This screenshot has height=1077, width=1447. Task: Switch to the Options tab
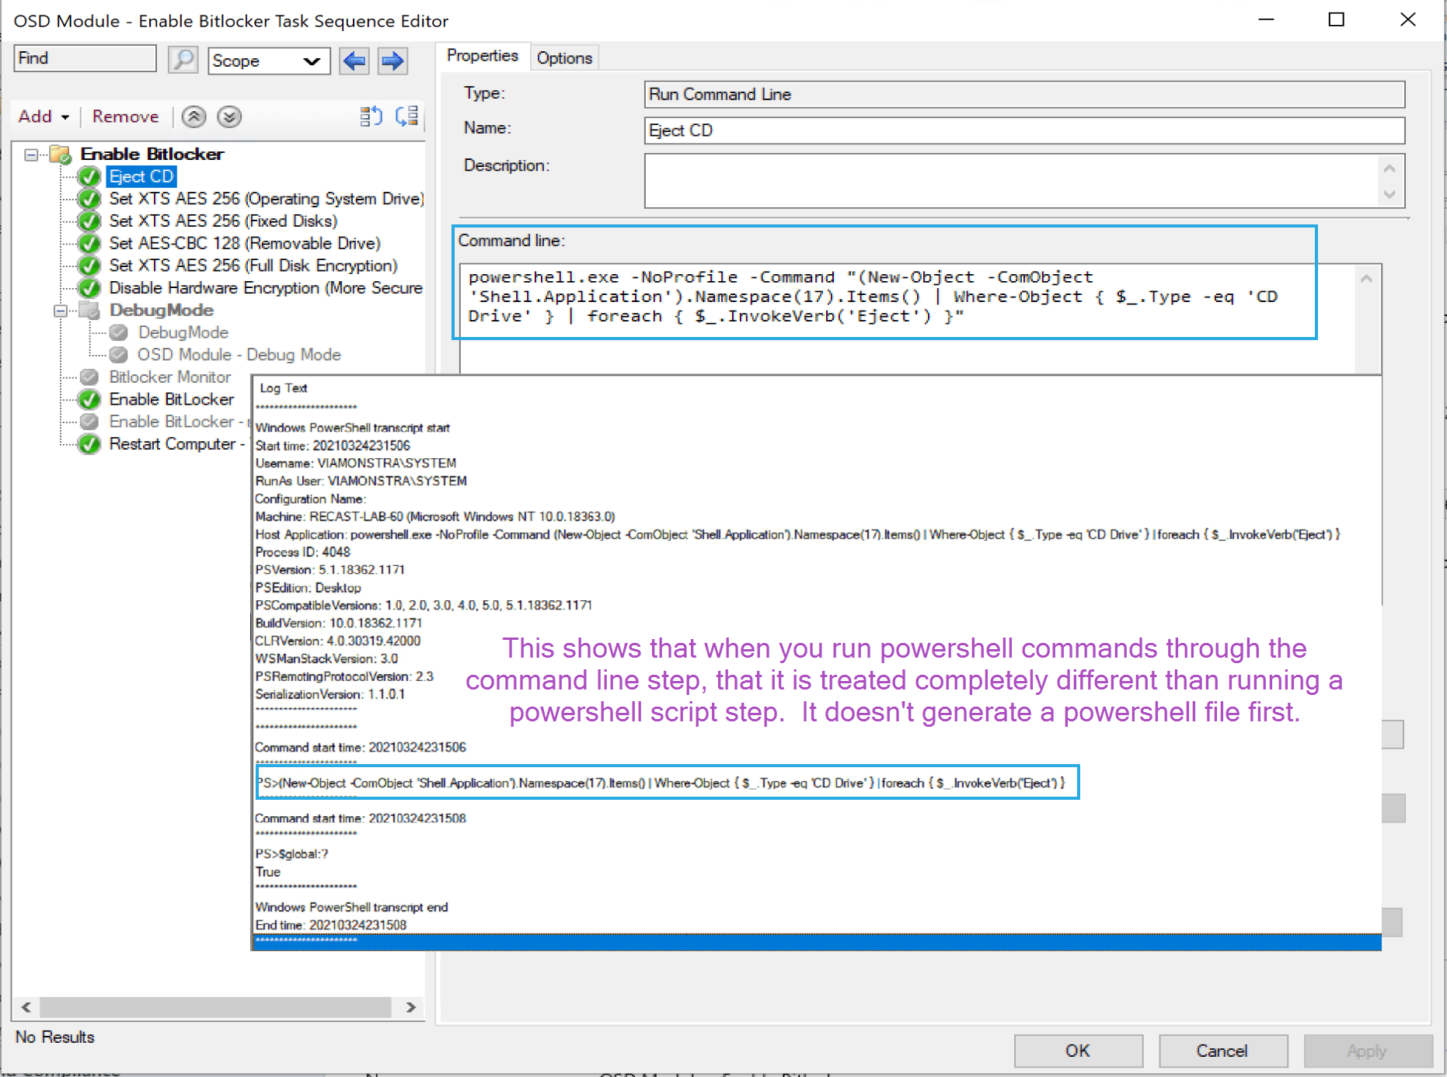pos(564,58)
